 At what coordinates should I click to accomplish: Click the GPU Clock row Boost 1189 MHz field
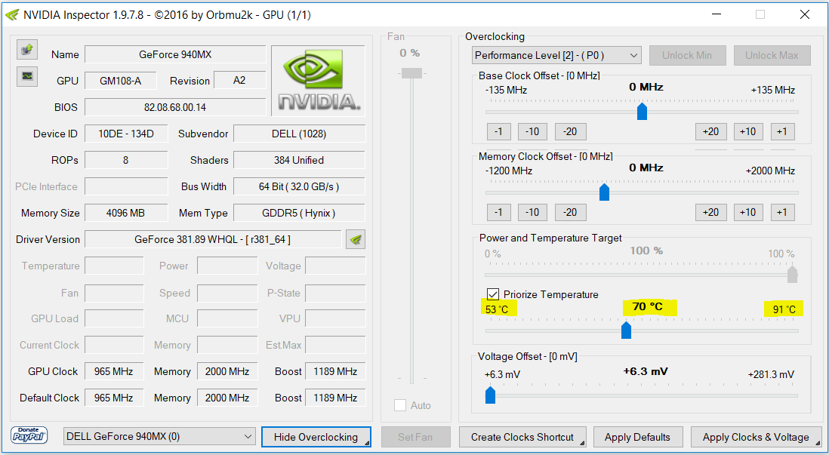coord(335,371)
